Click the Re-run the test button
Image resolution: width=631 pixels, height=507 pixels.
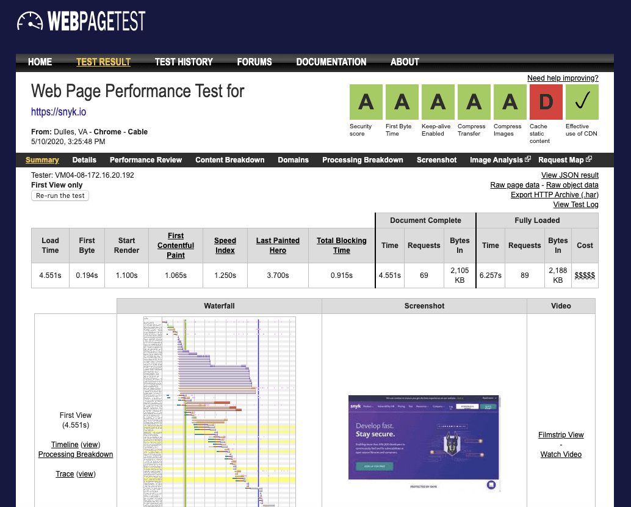click(x=60, y=195)
